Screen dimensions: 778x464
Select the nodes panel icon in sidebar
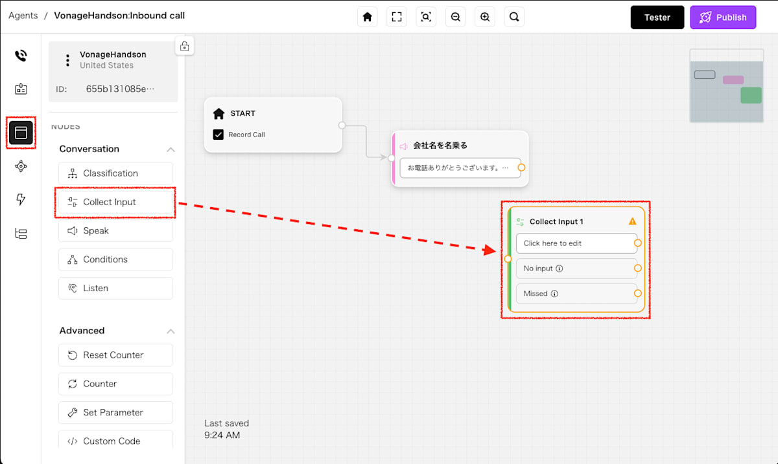pos(21,133)
